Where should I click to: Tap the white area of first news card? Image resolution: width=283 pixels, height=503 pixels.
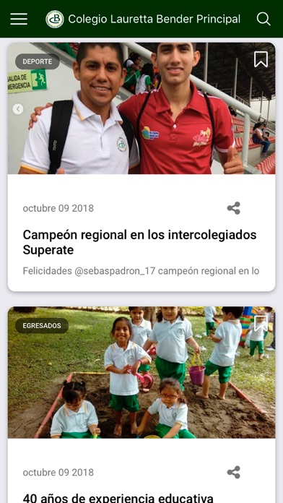(x=141, y=189)
